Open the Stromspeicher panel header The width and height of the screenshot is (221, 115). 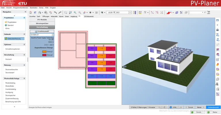point(42,23)
